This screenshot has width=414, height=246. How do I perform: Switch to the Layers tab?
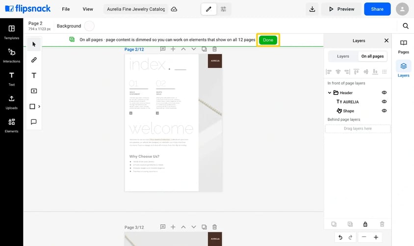click(343, 56)
